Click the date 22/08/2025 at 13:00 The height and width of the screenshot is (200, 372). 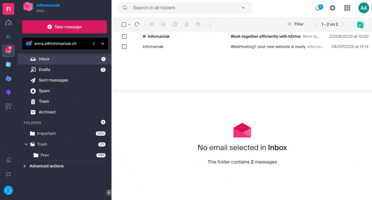pyautogui.click(x=349, y=36)
